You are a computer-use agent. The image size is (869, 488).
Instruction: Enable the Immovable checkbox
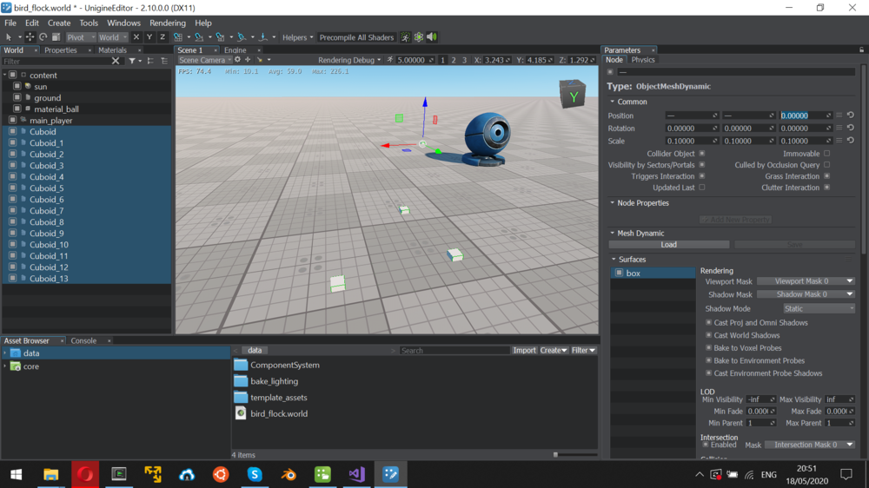tap(826, 154)
